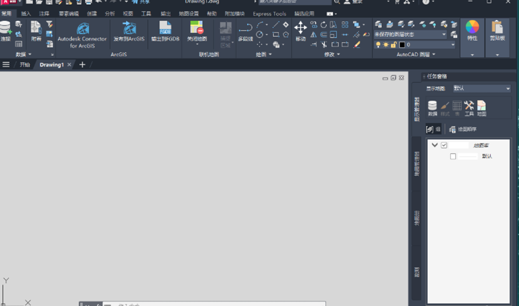519x306 pixels.
Task: Open the Express Tools ribbon tab
Action: [270, 14]
